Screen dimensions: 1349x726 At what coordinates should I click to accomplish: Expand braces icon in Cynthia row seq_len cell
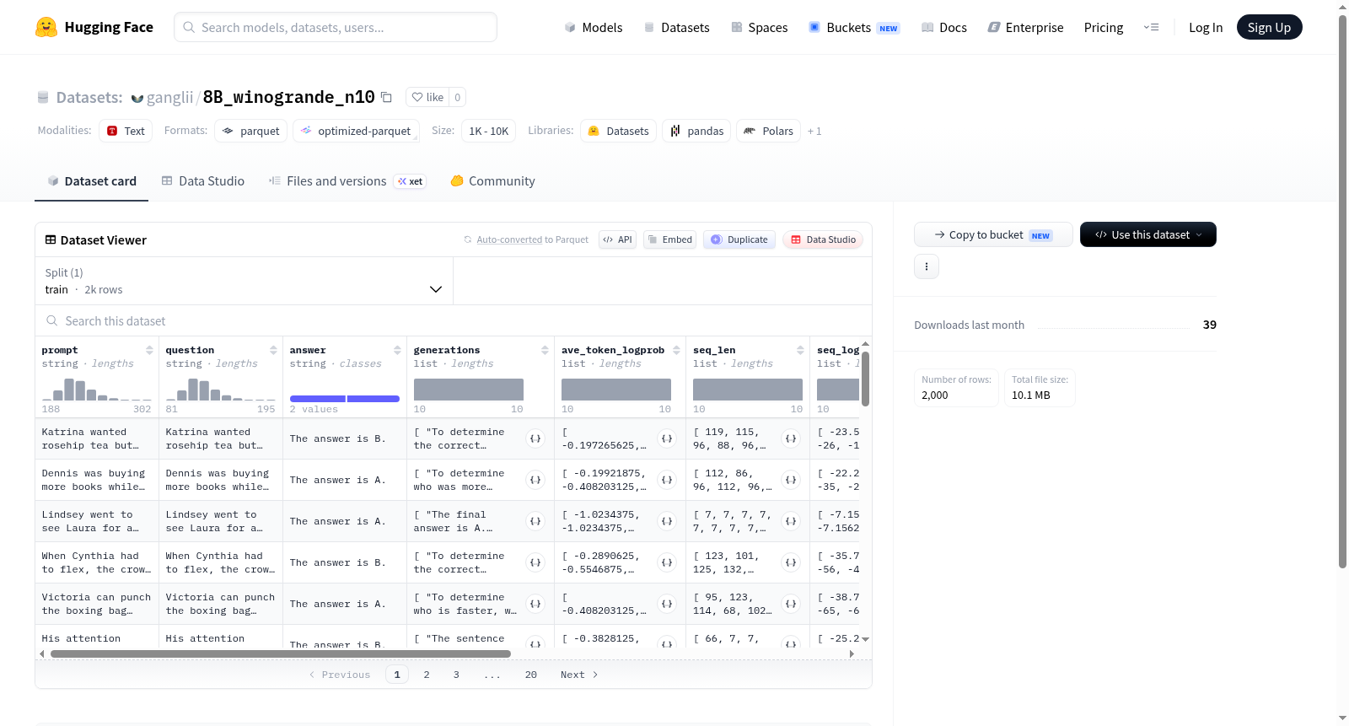[x=791, y=562]
